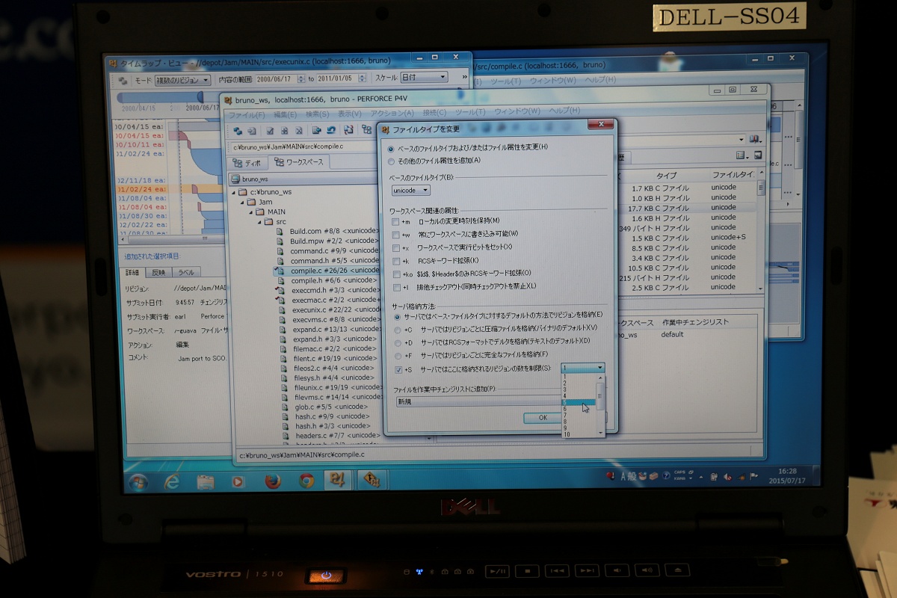This screenshot has width=897, height=598.
Task: Open the 編集(E) menu in P4V
Action: point(285,114)
